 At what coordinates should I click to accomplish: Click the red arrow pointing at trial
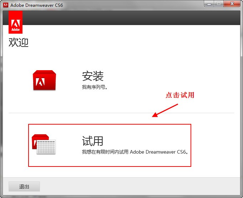(164, 111)
